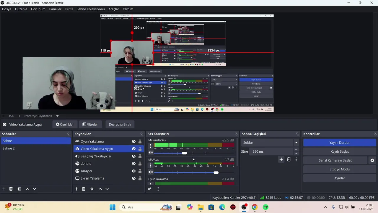Undock the Ses Karıştırıcı panel
The height and width of the screenshot is (213, 378).
click(x=236, y=134)
